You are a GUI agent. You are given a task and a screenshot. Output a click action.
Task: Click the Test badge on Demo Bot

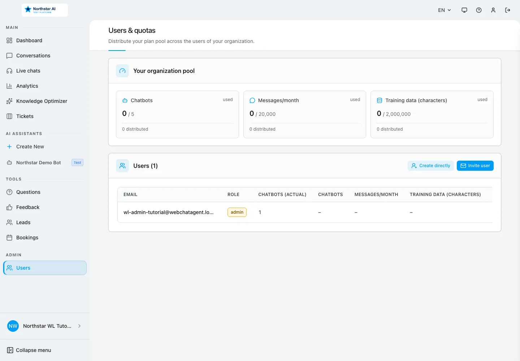tap(77, 162)
